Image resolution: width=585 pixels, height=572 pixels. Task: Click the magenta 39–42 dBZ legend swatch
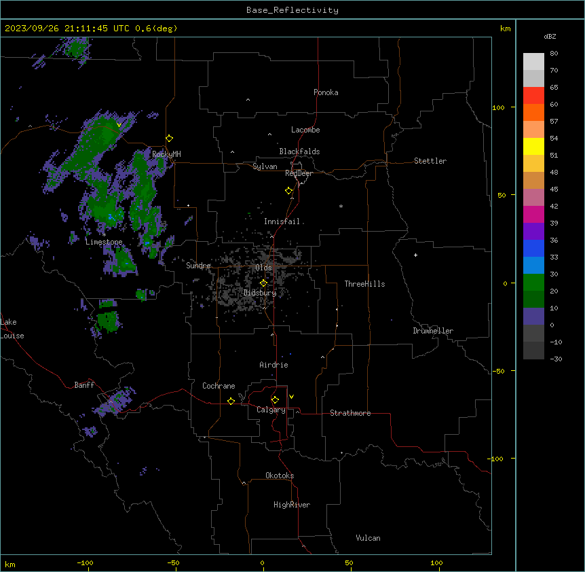pyautogui.click(x=533, y=214)
